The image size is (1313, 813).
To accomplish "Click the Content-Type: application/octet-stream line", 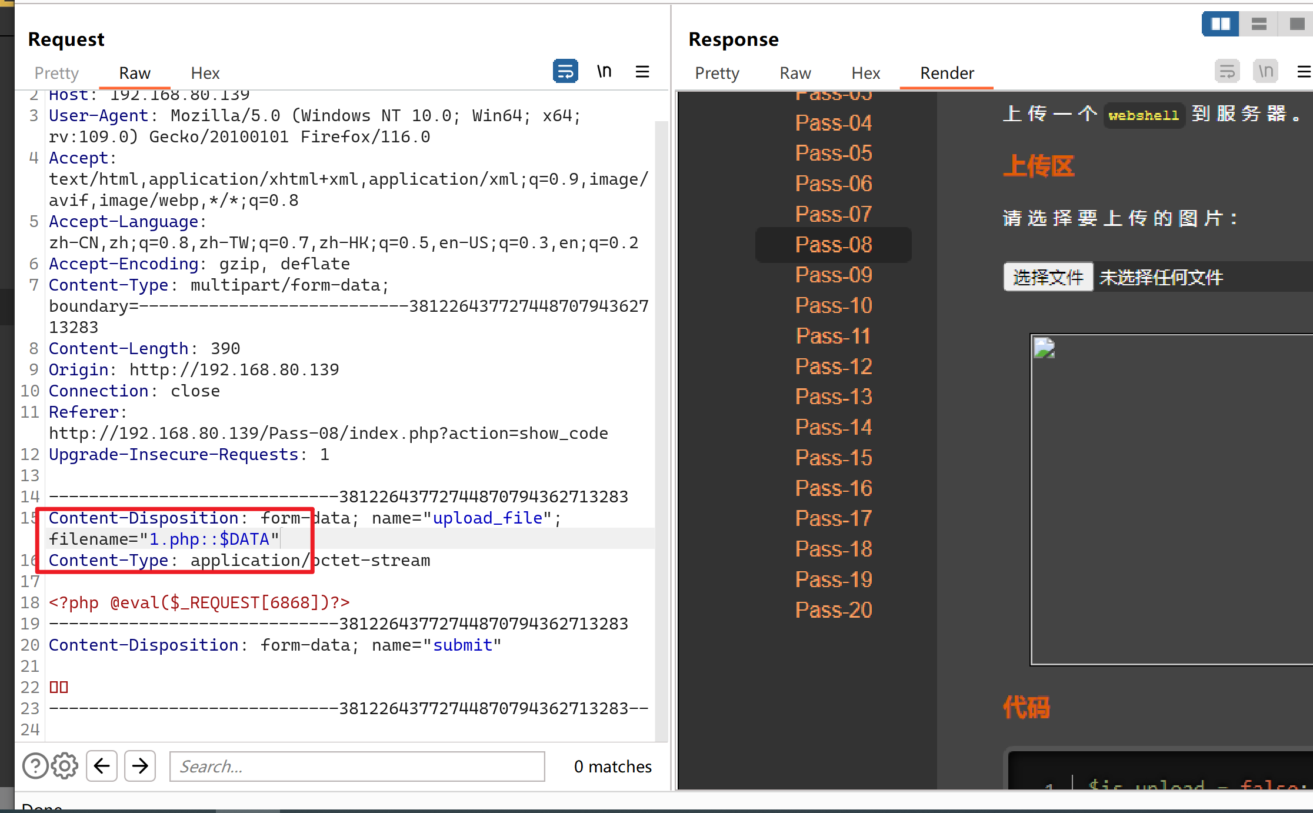I will coord(239,560).
